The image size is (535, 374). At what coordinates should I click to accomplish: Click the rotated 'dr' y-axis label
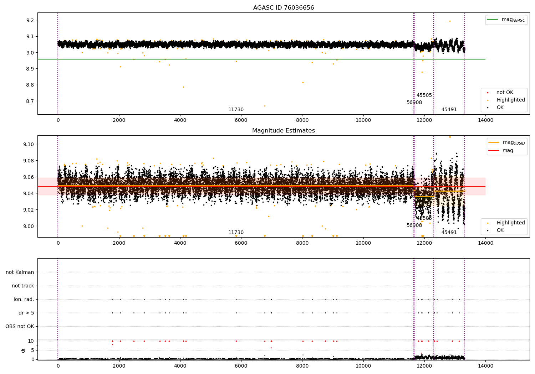tap(23, 350)
